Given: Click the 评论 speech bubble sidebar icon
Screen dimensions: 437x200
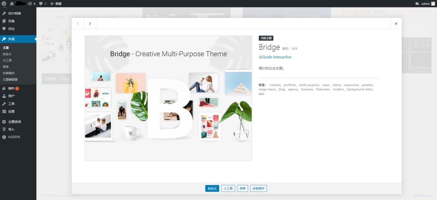Looking at the screenshot, I should pos(4,29).
